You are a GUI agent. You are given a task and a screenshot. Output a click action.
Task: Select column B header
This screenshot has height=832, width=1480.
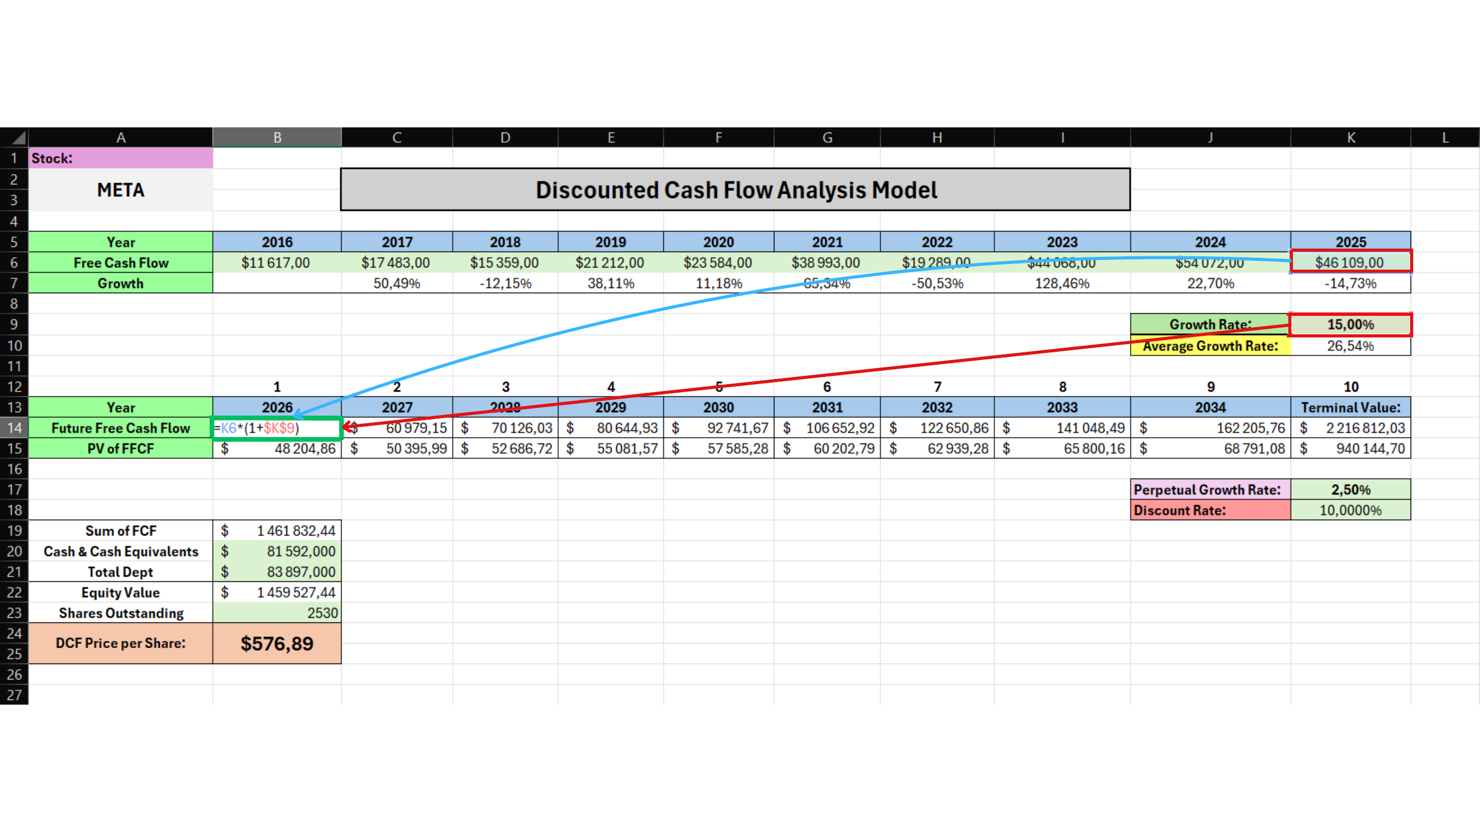click(277, 137)
